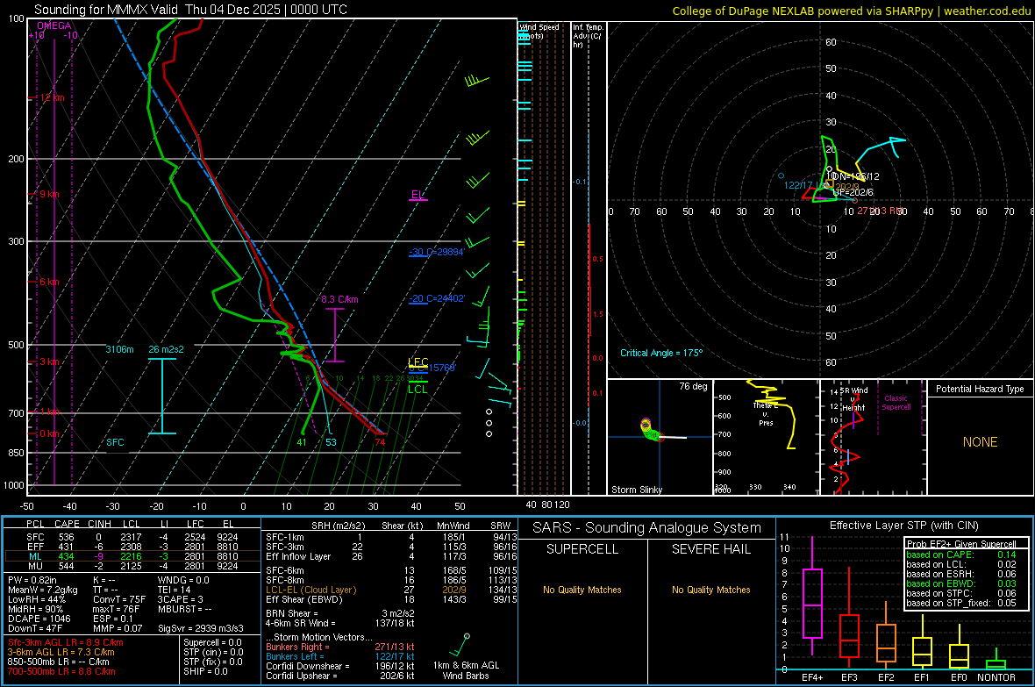The width and height of the screenshot is (1035, 687).
Task: Click the based on EBWD: 0.03 probability
Action: 961,584
